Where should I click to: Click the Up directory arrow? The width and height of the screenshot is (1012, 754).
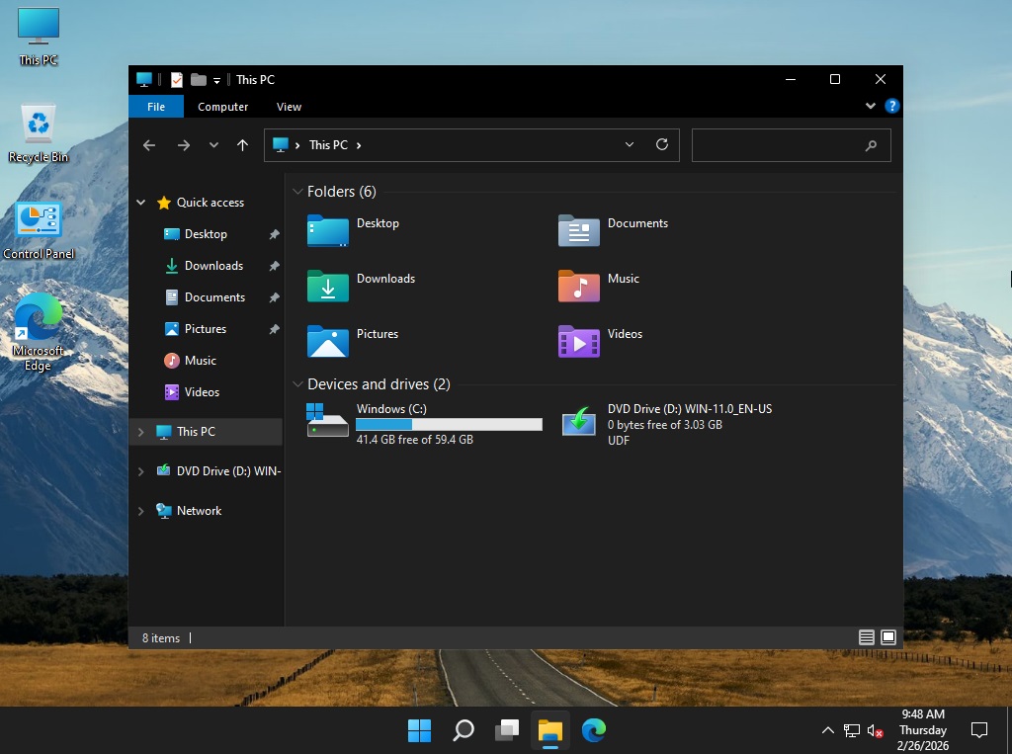pyautogui.click(x=242, y=145)
